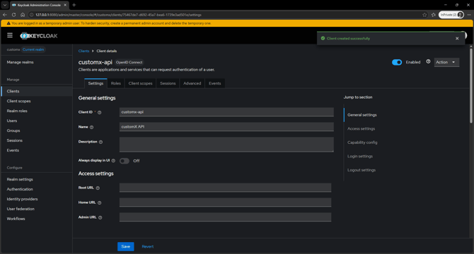Show help for Home URL field

100,202
